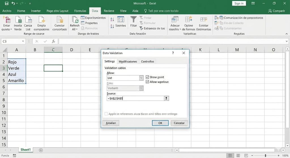This screenshot has width=290, height=158.
Task: Click the Refresh All icon
Action: (75, 20)
